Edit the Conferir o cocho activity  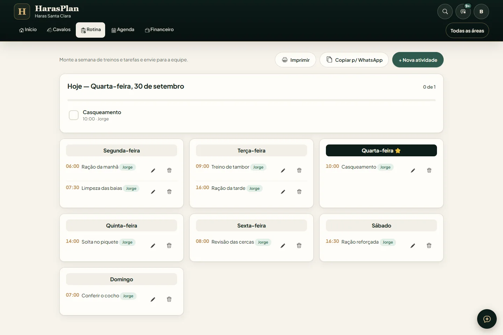tap(153, 299)
